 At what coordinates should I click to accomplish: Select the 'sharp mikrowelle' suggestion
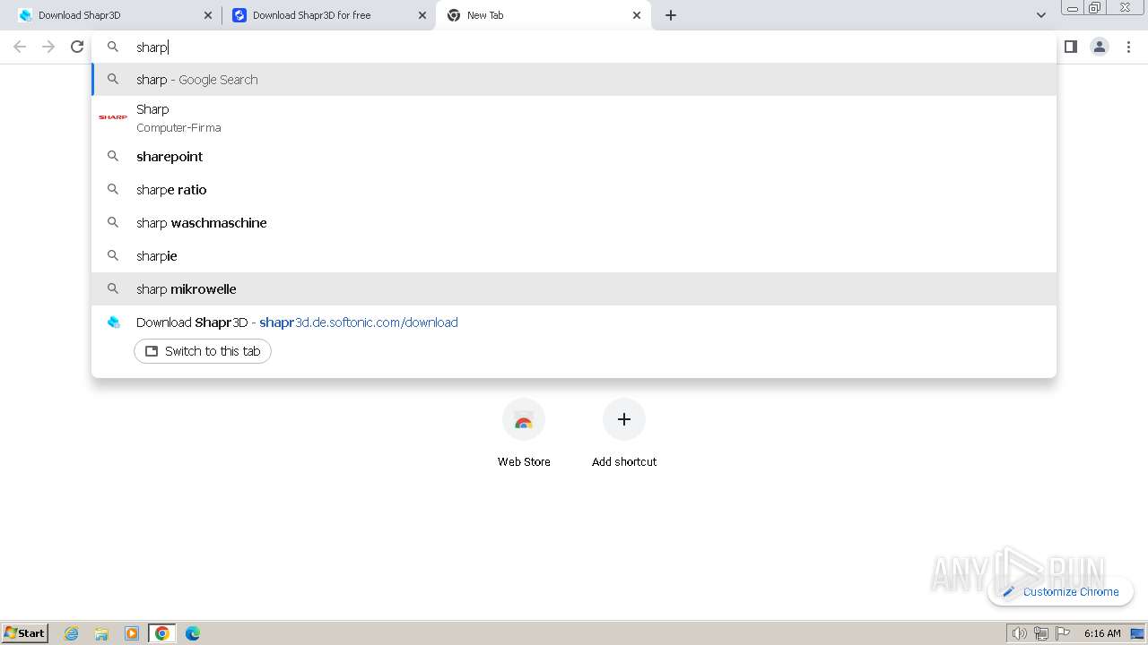[574, 288]
